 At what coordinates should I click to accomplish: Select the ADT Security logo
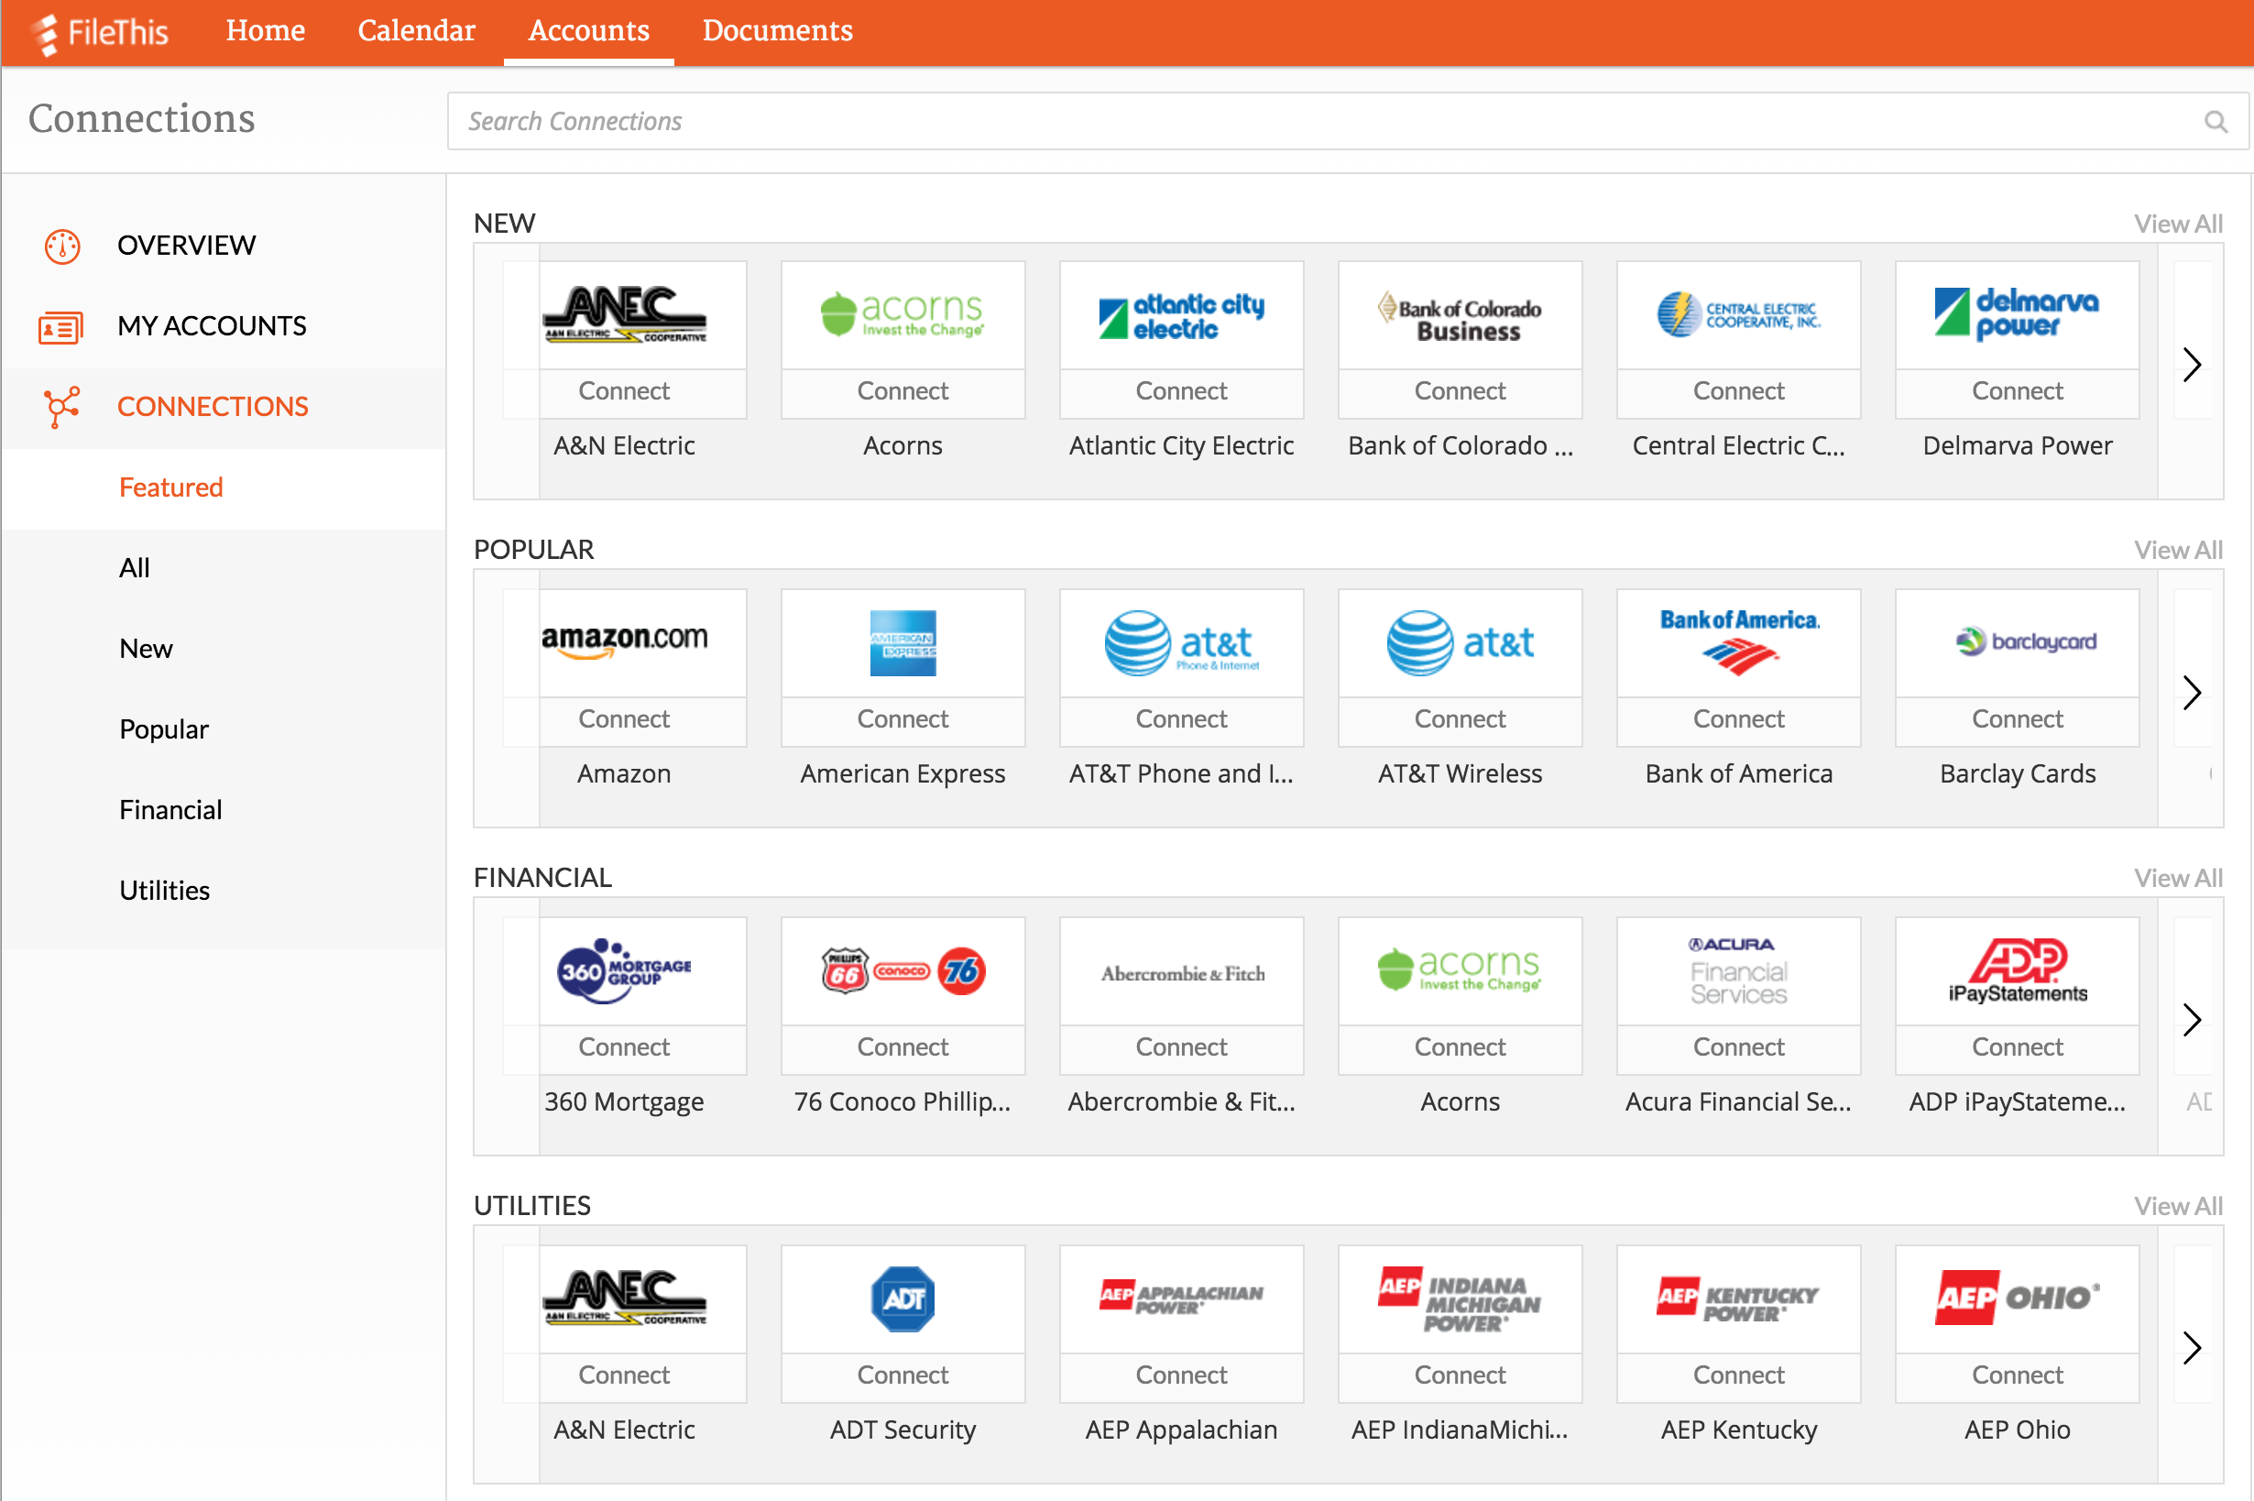pos(903,1299)
